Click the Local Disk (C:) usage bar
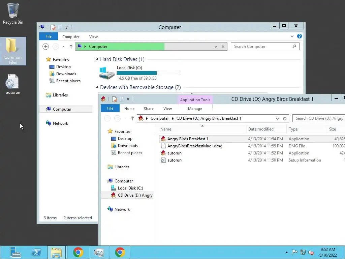This screenshot has width=345, height=259. [148, 73]
